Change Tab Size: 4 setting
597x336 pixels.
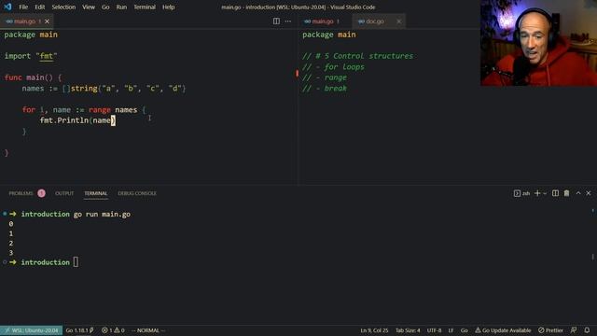(408, 330)
